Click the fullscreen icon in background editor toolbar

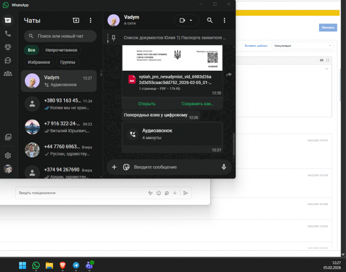tap(327, 60)
